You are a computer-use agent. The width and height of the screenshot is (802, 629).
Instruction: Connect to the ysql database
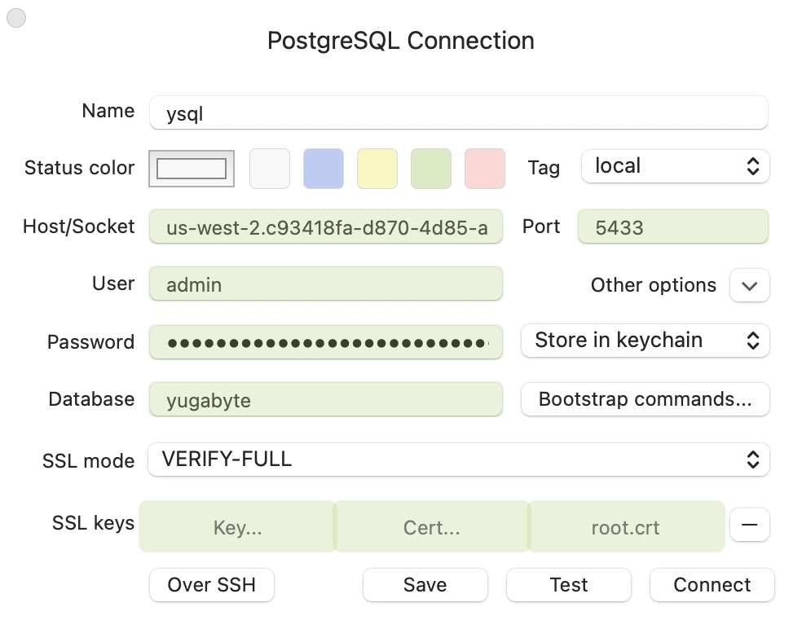712,584
